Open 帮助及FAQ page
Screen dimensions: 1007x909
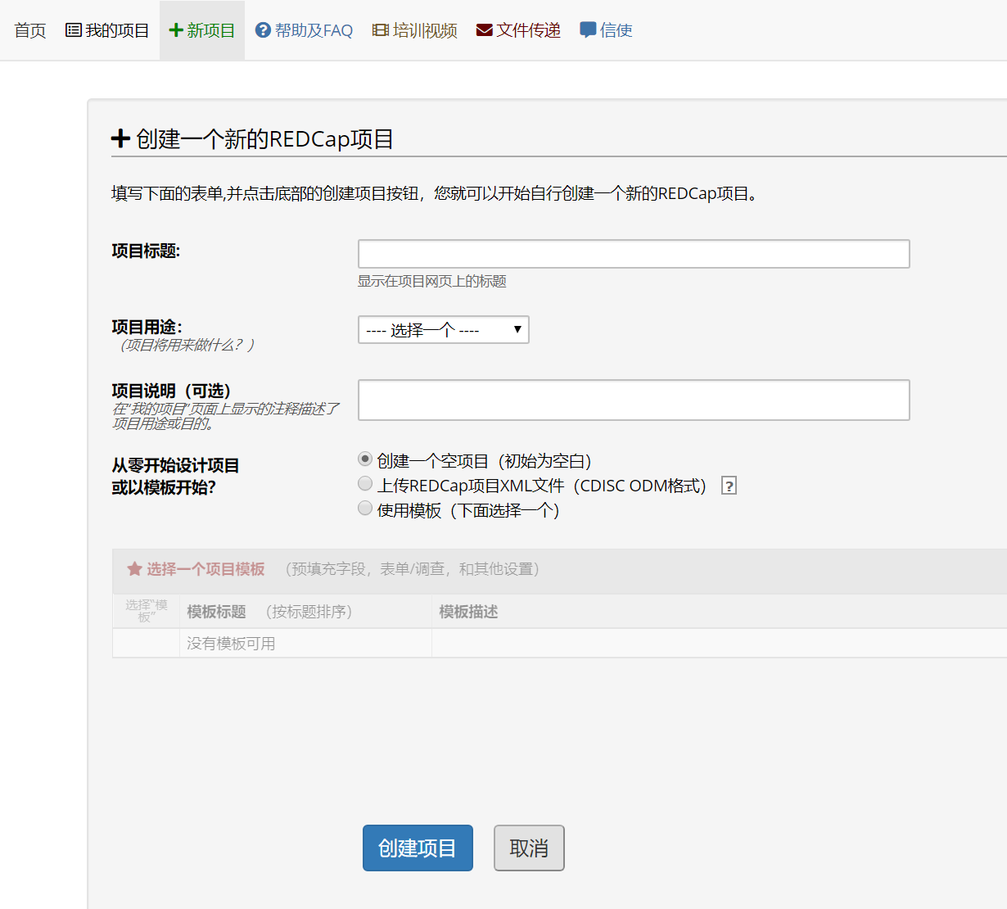(304, 30)
